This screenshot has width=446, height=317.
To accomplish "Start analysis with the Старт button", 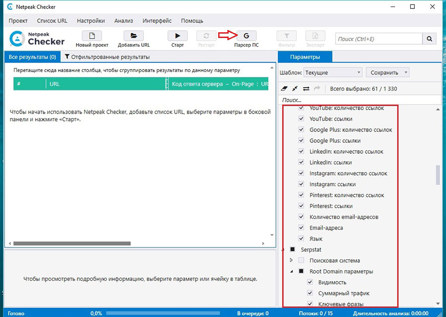I will coord(177,39).
